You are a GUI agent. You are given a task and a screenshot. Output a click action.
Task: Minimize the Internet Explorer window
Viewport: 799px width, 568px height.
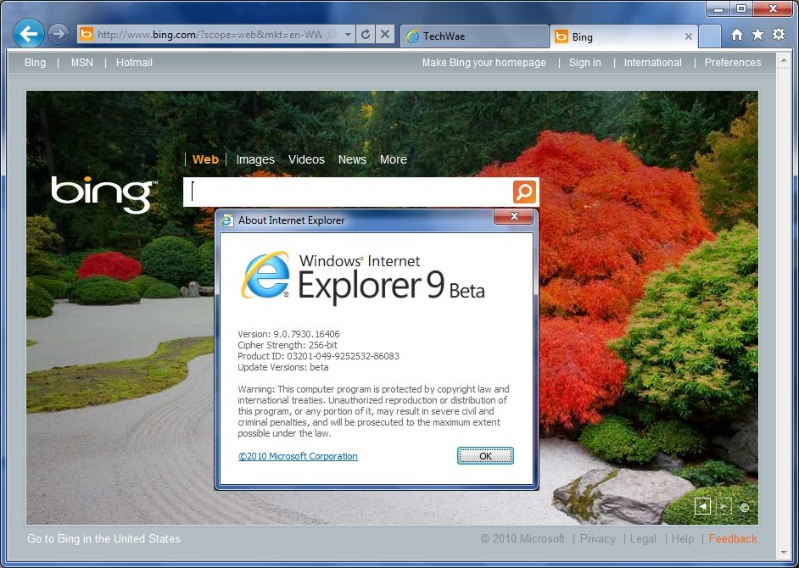[x=719, y=8]
